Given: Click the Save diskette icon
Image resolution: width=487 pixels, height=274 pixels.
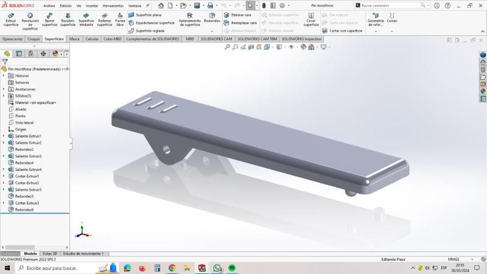Looking at the screenshot, I should (197, 5).
